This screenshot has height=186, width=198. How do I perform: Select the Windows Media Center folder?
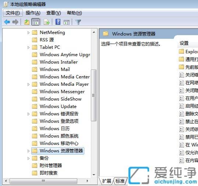click(x=61, y=77)
